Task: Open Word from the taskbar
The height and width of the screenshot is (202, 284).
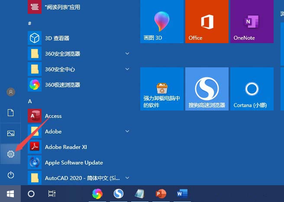Action: pyautogui.click(x=182, y=194)
